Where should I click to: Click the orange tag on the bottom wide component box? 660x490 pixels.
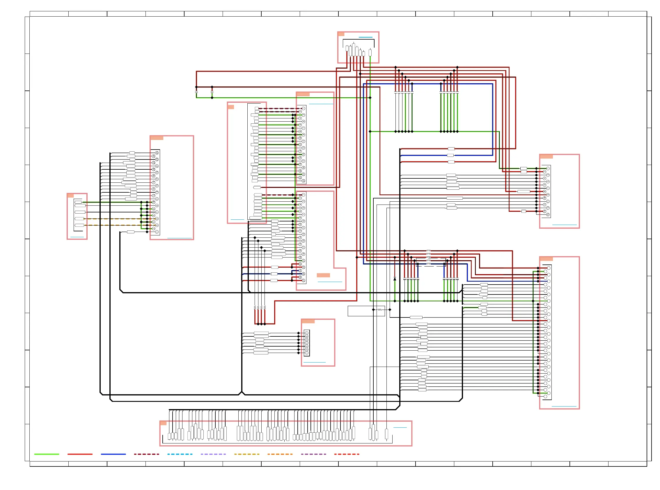163,423
